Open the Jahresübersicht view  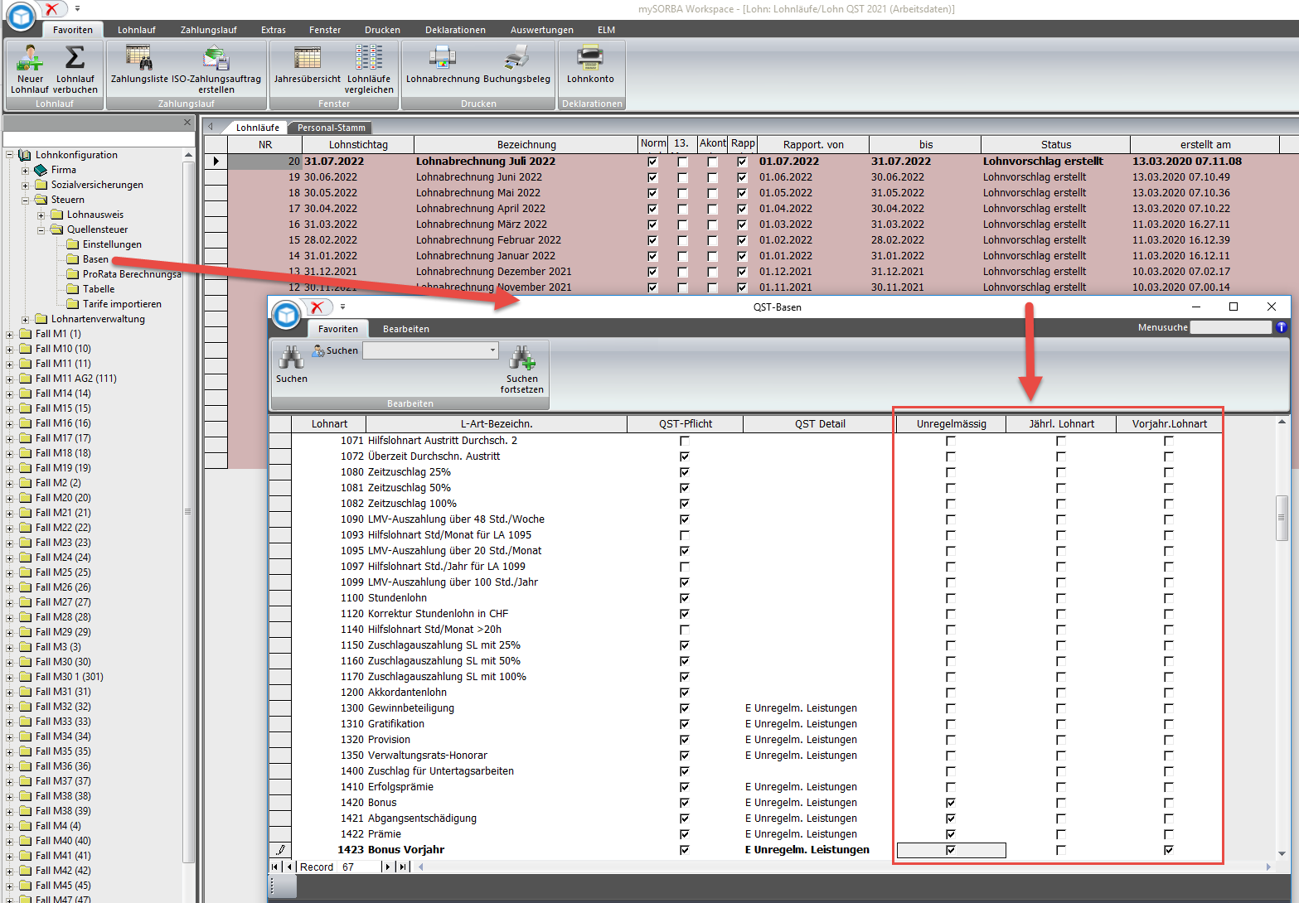[x=308, y=60]
